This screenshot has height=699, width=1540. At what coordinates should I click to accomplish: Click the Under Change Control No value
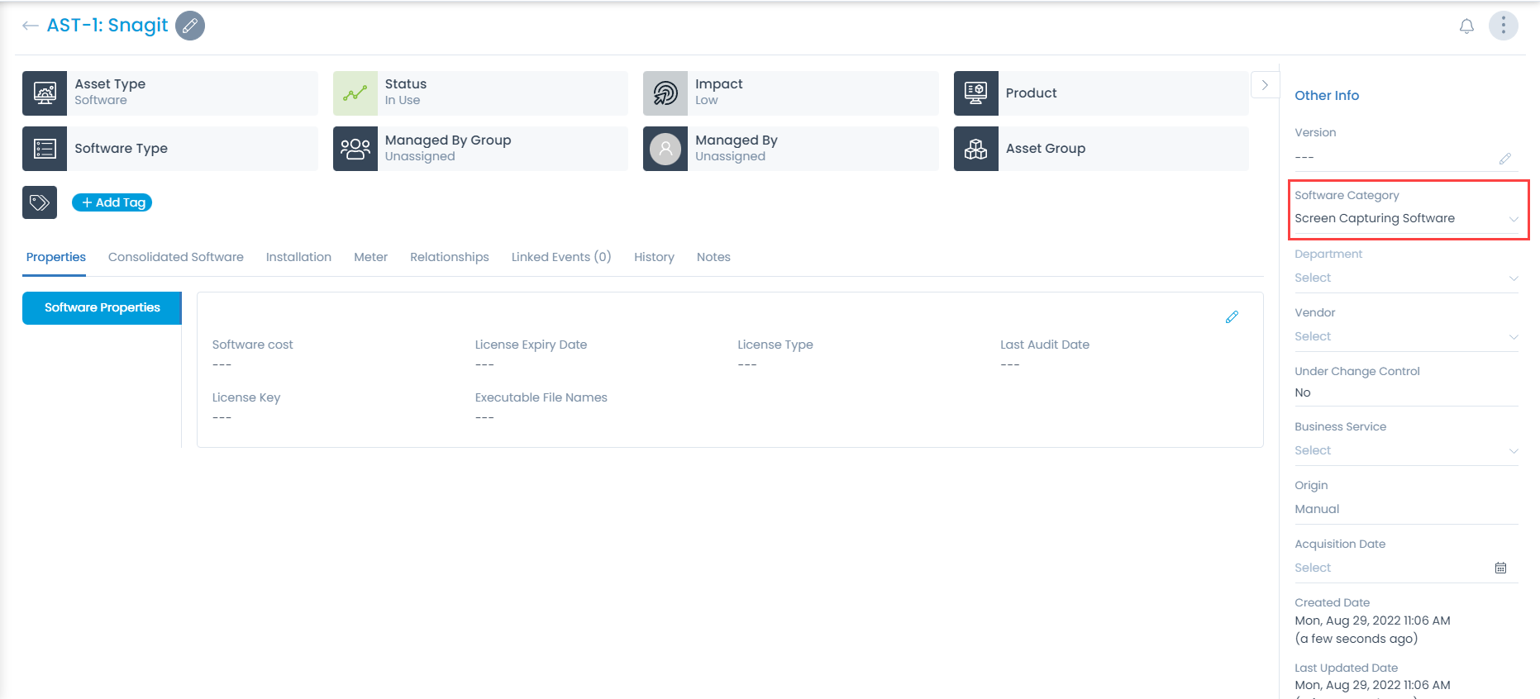coord(1303,392)
